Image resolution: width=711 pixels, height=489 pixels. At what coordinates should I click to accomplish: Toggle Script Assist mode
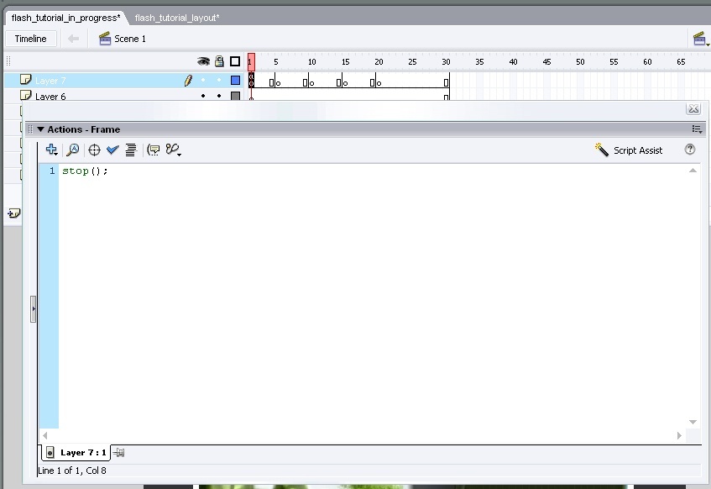pyautogui.click(x=629, y=150)
